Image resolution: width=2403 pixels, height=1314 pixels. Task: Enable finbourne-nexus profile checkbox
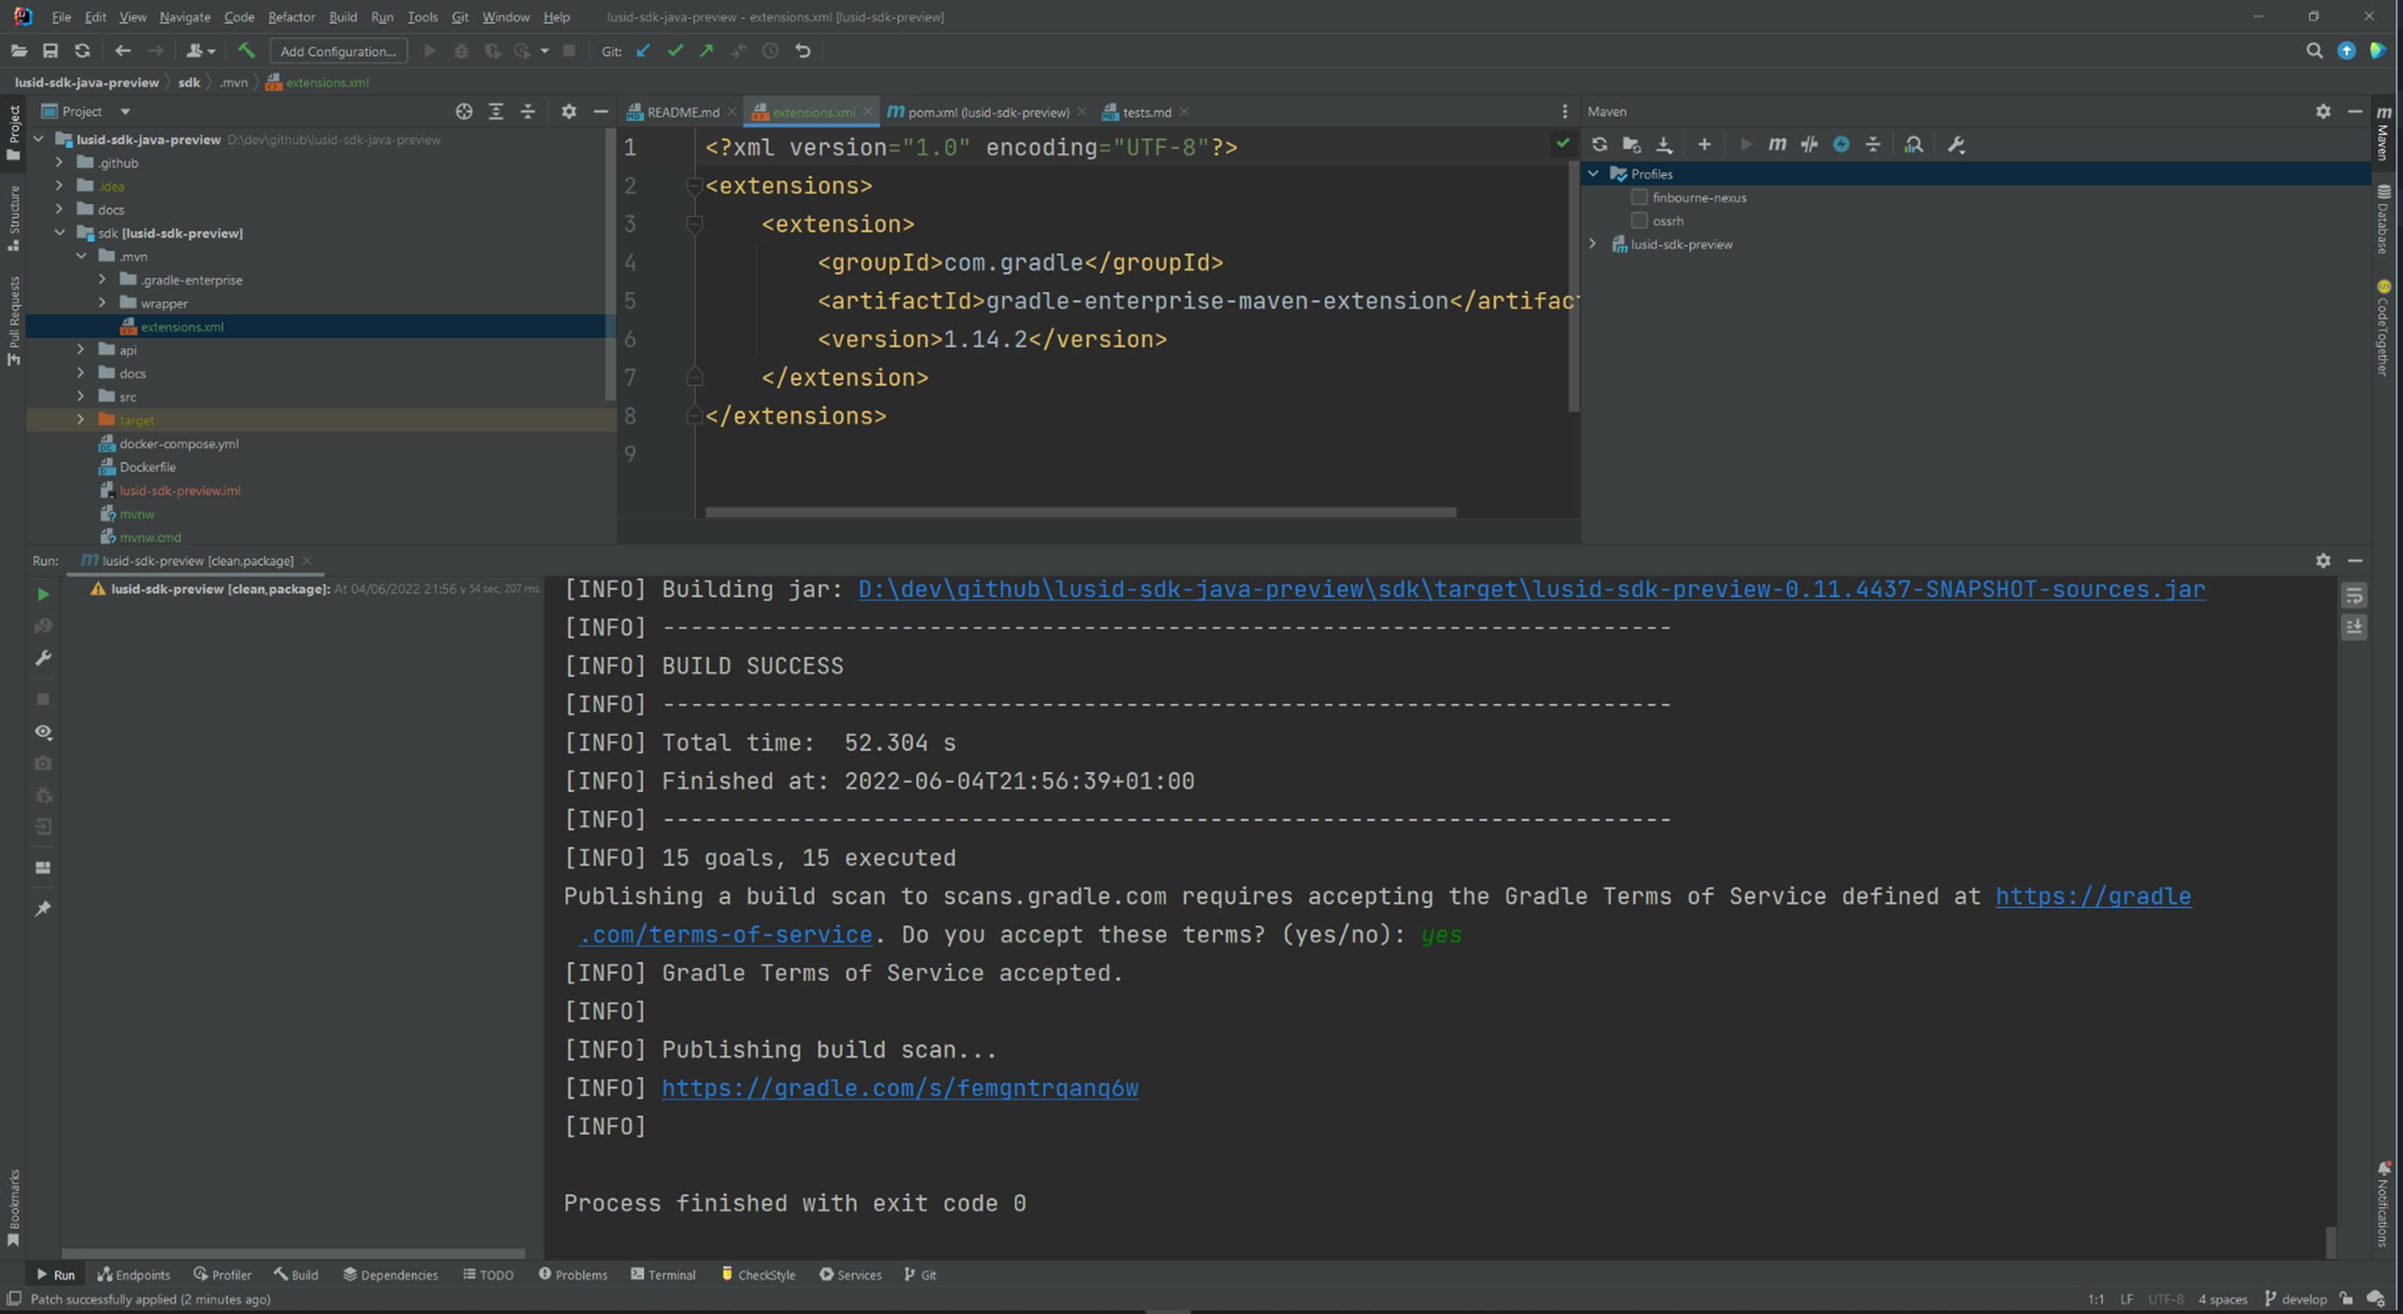[1639, 197]
